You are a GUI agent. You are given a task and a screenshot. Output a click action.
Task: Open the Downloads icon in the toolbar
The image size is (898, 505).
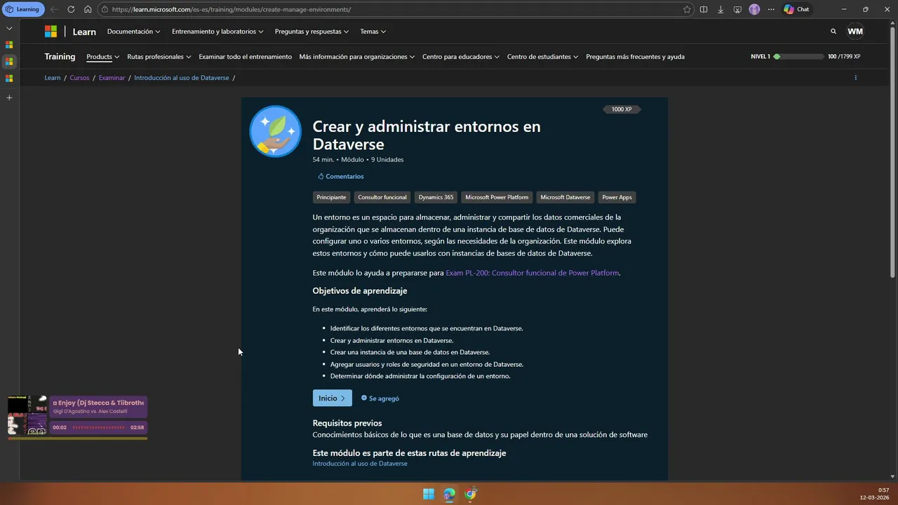tap(721, 9)
